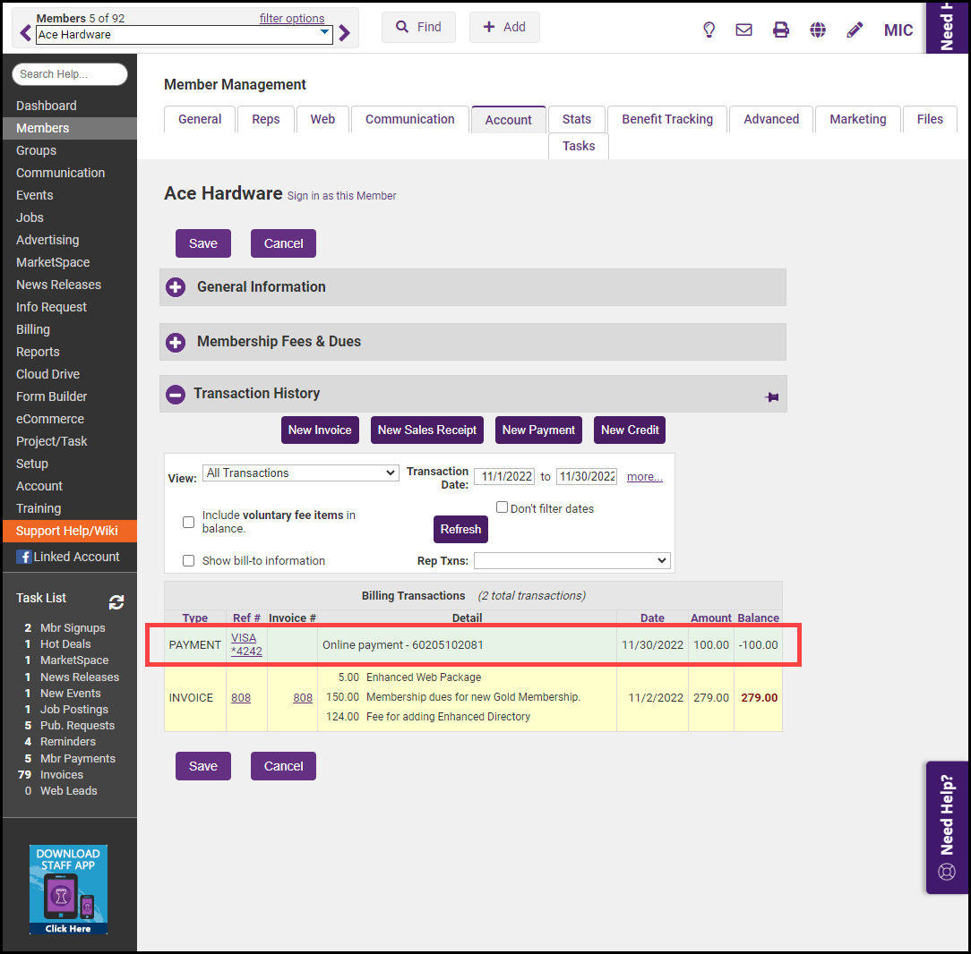Screen dimensions: 971x954
Task: Click the globe icon in top bar
Action: pyautogui.click(x=818, y=30)
